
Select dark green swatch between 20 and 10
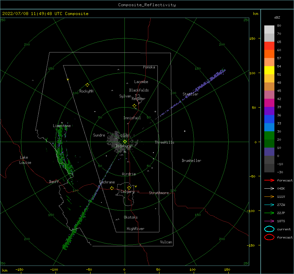(269, 144)
